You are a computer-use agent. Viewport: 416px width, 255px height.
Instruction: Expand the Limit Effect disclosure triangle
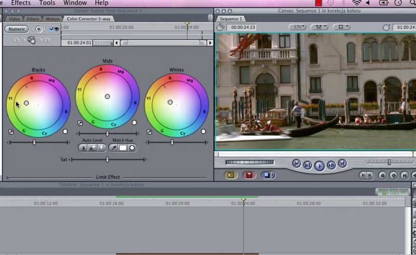7,177
